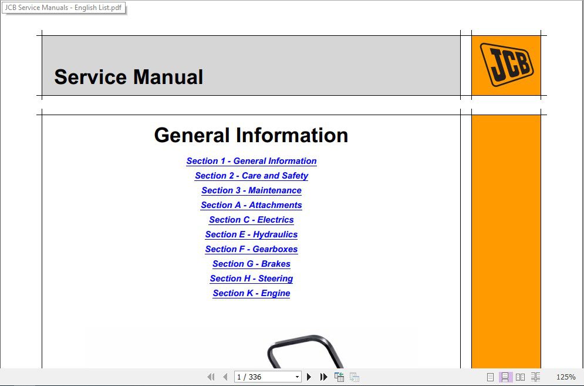This screenshot has width=584, height=386.
Task: Switch to two-page facing layout
Action: (x=520, y=377)
